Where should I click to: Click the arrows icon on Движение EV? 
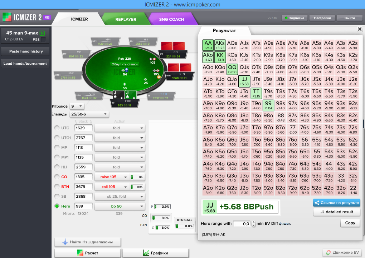tap(328, 252)
